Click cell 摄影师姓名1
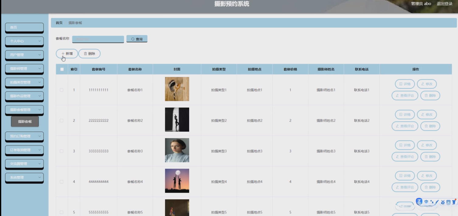The width and height of the screenshot is (458, 216). coord(326,90)
